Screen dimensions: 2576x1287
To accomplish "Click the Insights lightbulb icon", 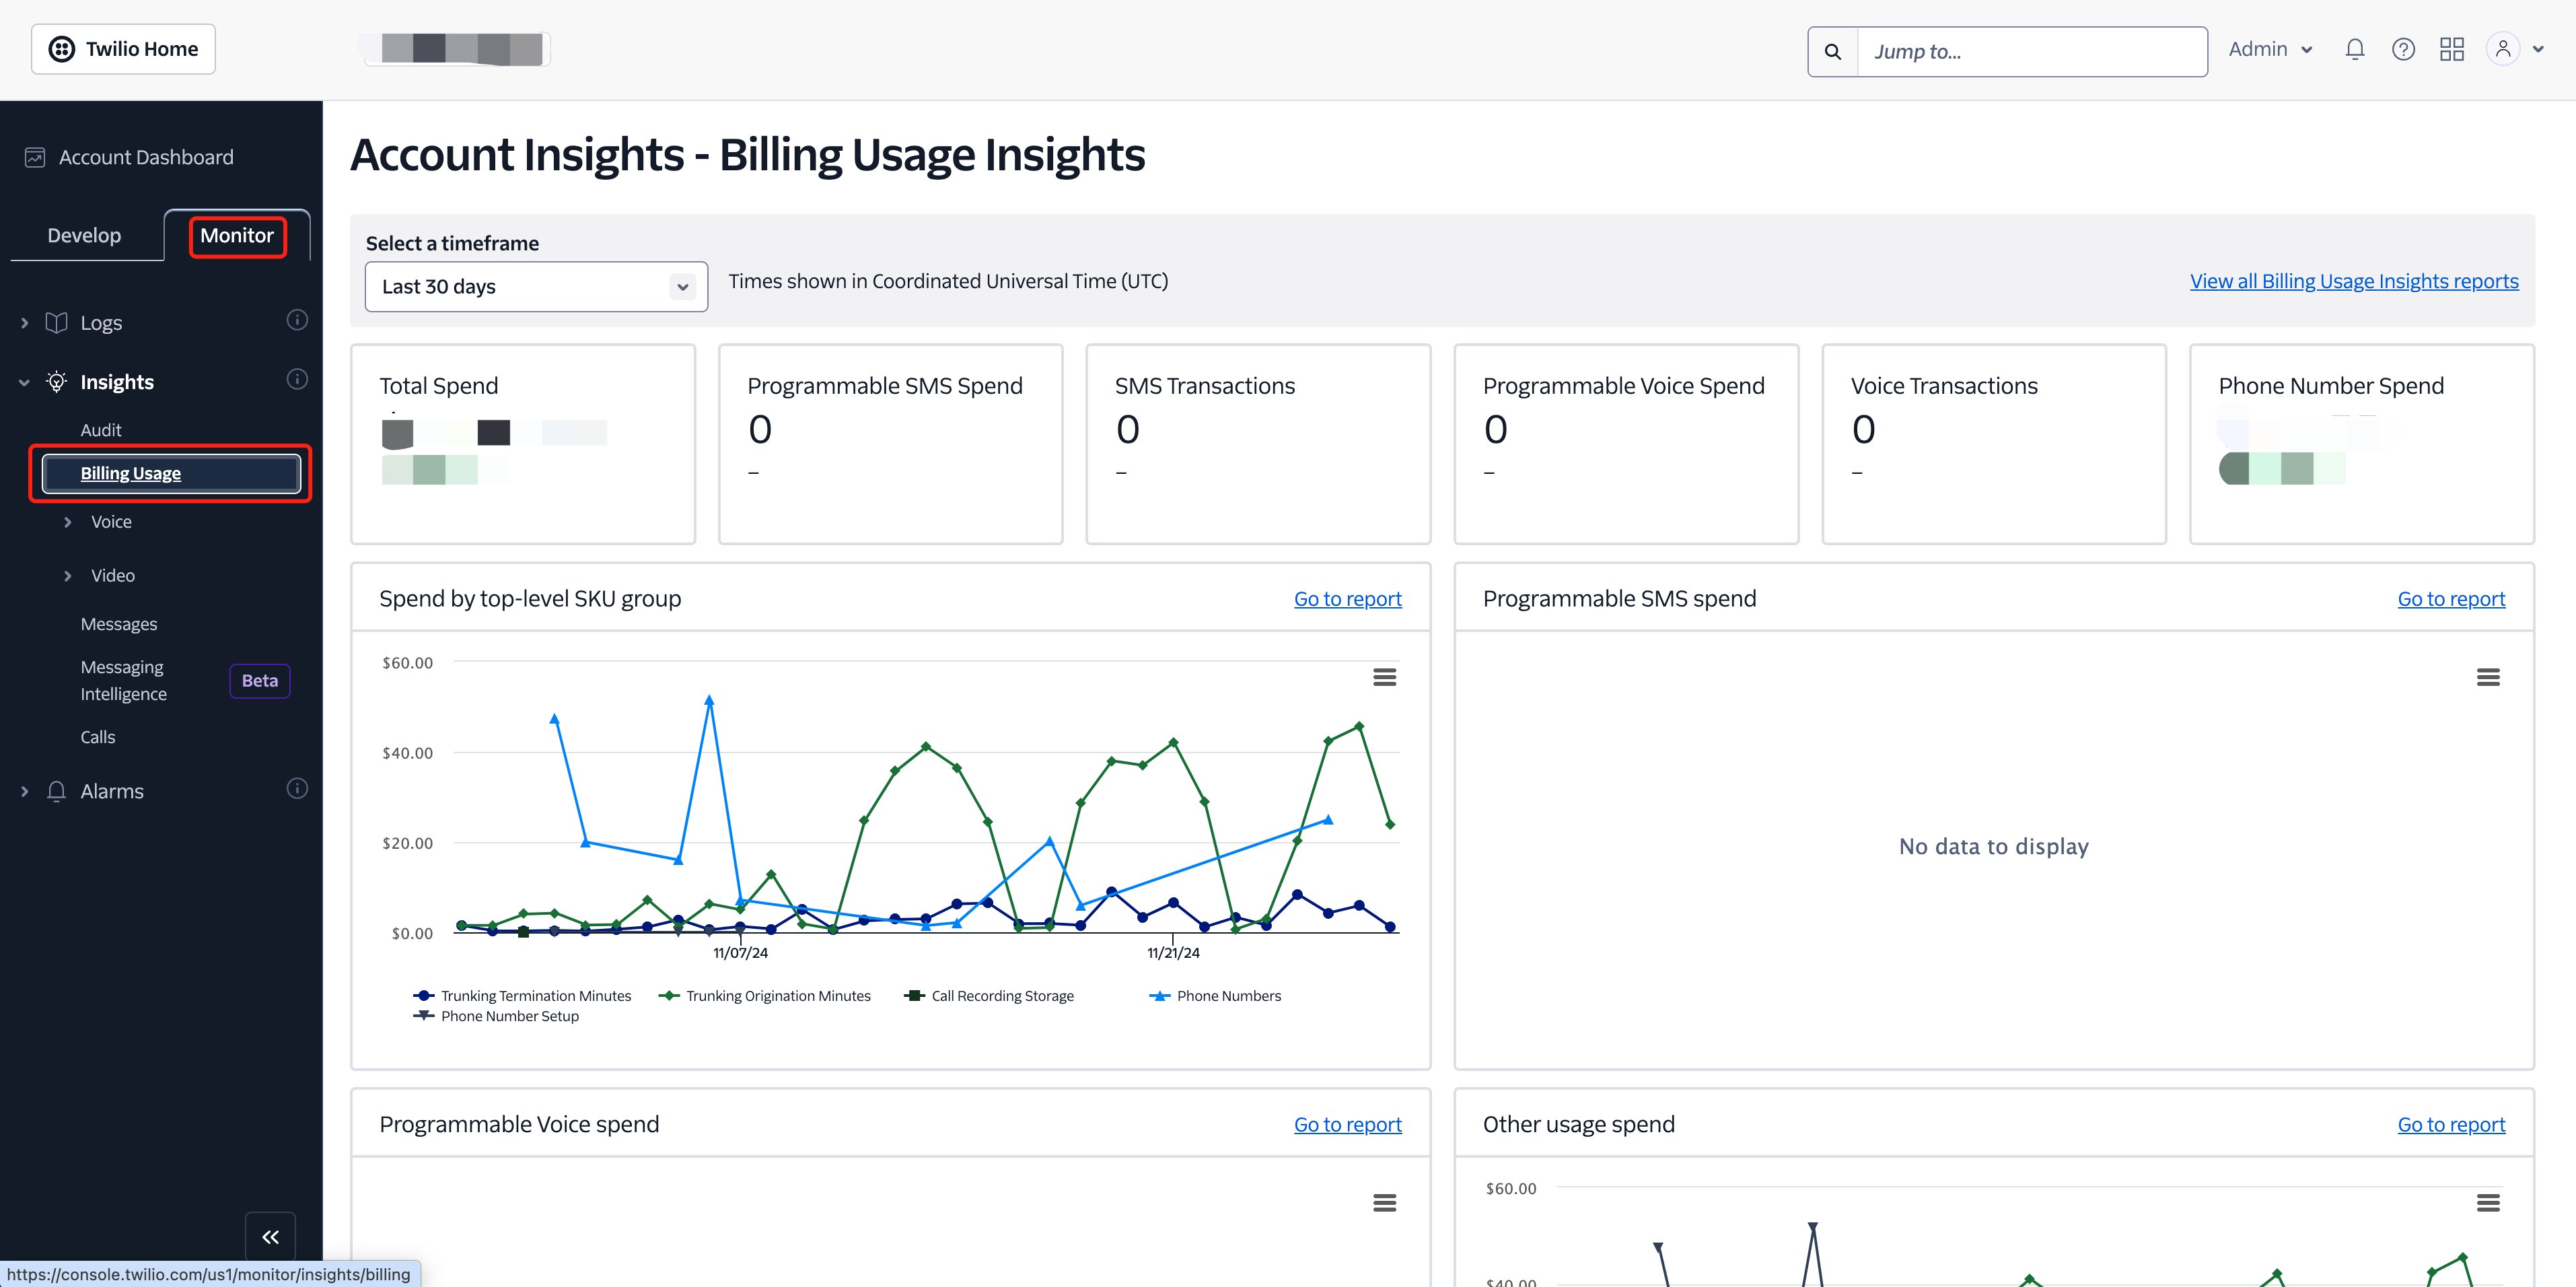I will [56, 382].
